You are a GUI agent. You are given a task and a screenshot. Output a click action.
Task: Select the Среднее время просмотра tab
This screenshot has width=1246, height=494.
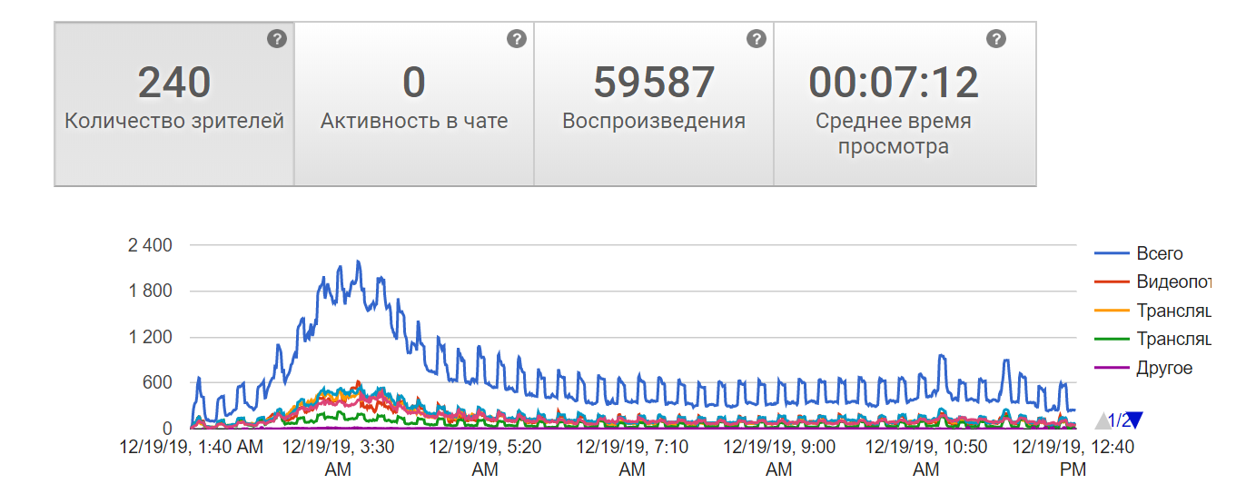tap(894, 104)
